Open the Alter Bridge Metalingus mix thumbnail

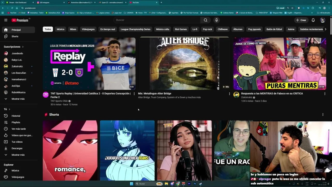pyautogui.click(x=184, y=64)
